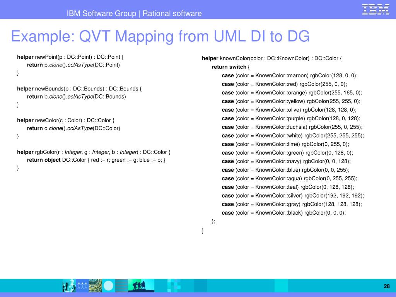Screen dimensions: 396x297
Task: Click the KnownColor::lime case line
Action: point(285,144)
